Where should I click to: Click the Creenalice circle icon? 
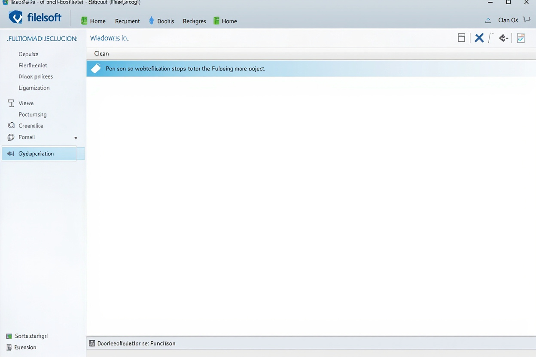(x=11, y=125)
